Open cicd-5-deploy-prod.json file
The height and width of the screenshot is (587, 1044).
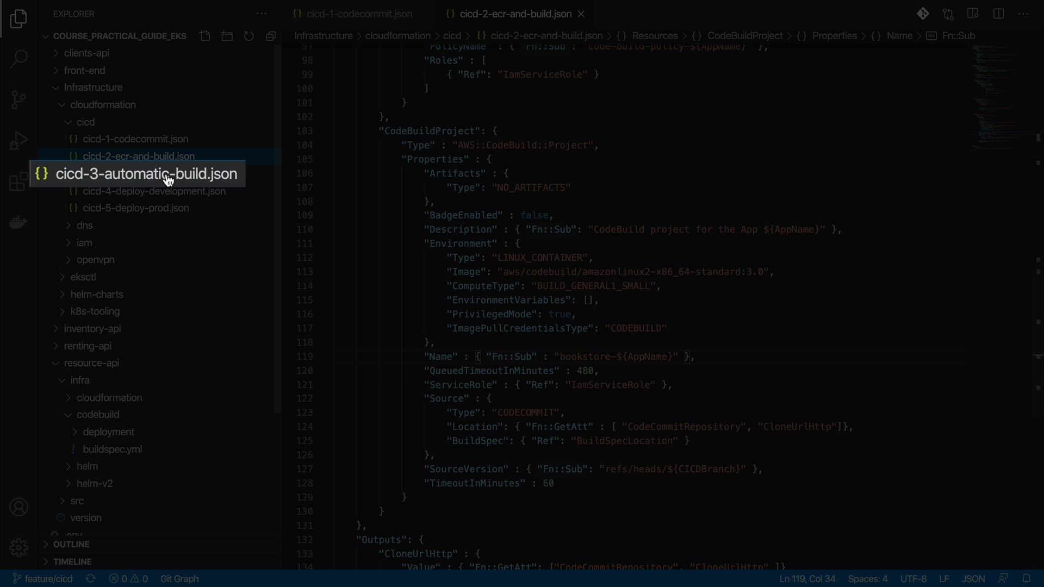135,208
